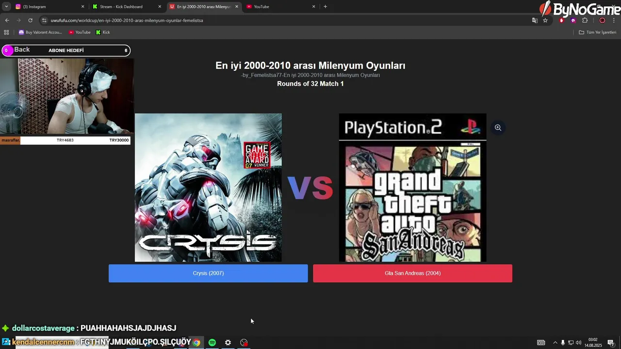621x349 pixels.
Task: Vote for Gta San Andreas (2004) red button
Action: pos(412,273)
